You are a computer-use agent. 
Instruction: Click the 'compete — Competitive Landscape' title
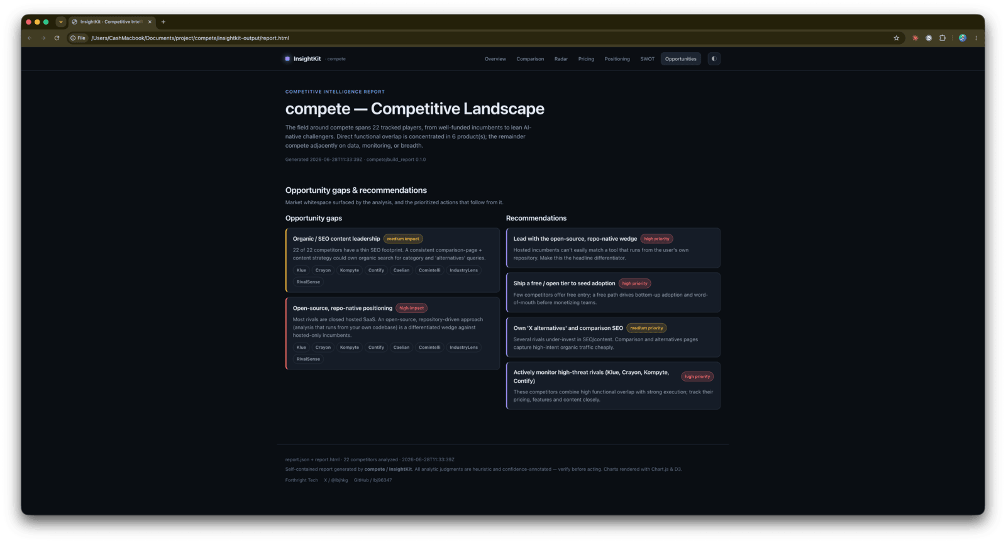click(x=415, y=109)
